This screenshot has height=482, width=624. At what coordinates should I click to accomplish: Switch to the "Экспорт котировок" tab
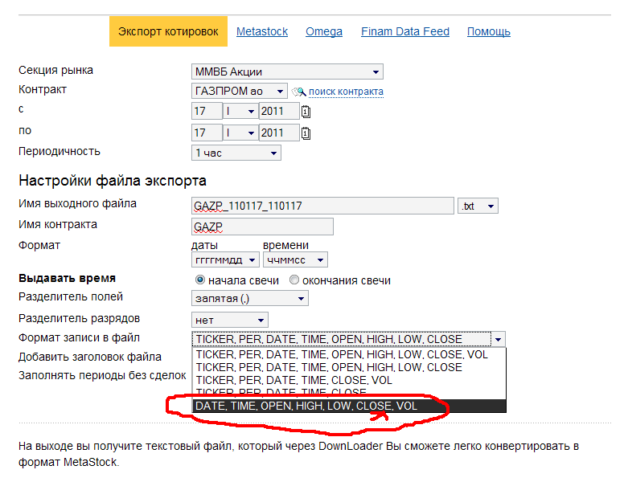pyautogui.click(x=168, y=31)
